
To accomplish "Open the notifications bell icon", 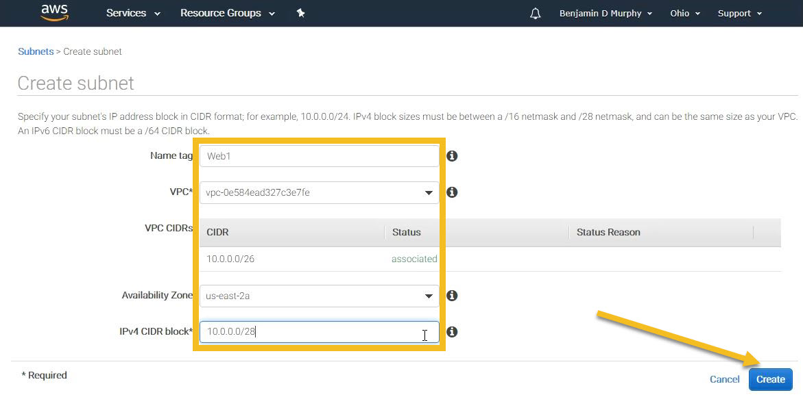I will (535, 13).
